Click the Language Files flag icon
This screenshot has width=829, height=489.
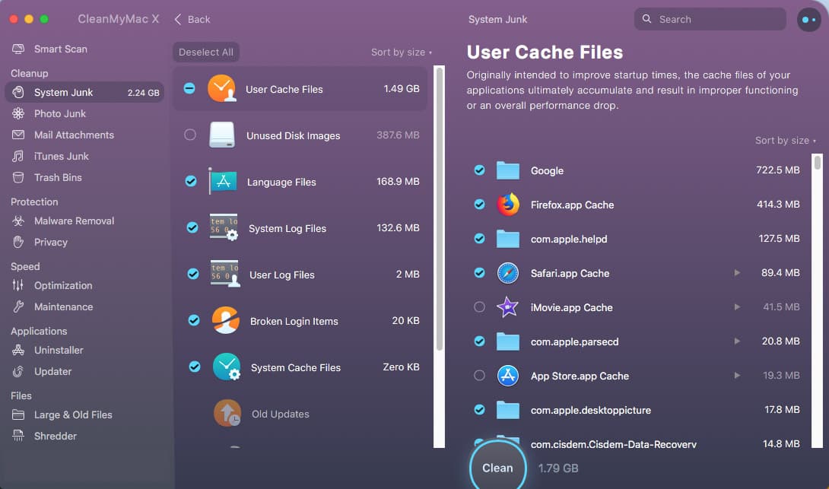click(x=223, y=181)
